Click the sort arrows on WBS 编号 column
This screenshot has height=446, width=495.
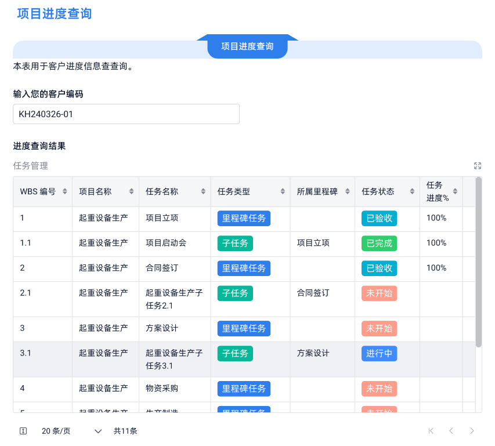64,191
